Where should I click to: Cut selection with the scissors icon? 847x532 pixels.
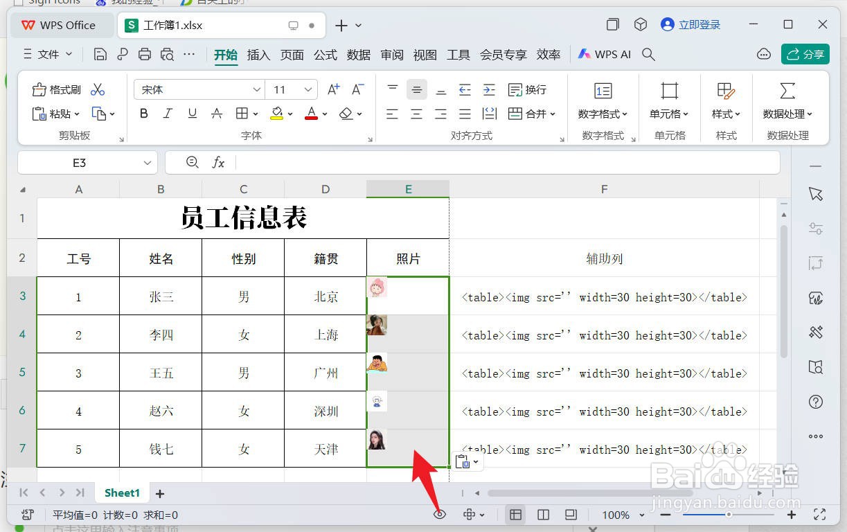[98, 89]
